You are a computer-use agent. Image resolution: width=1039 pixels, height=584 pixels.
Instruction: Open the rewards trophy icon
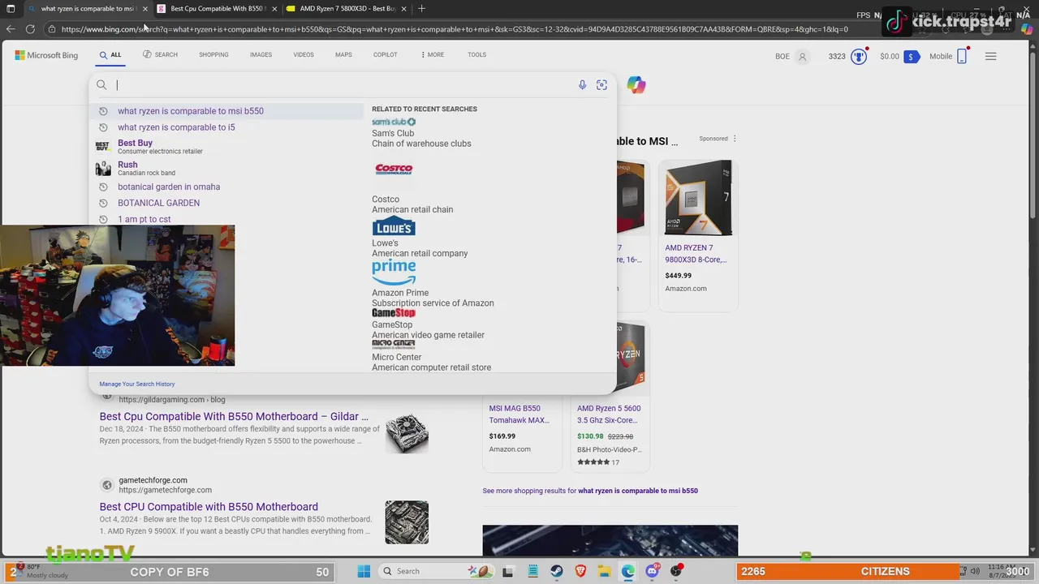pyautogui.click(x=859, y=57)
